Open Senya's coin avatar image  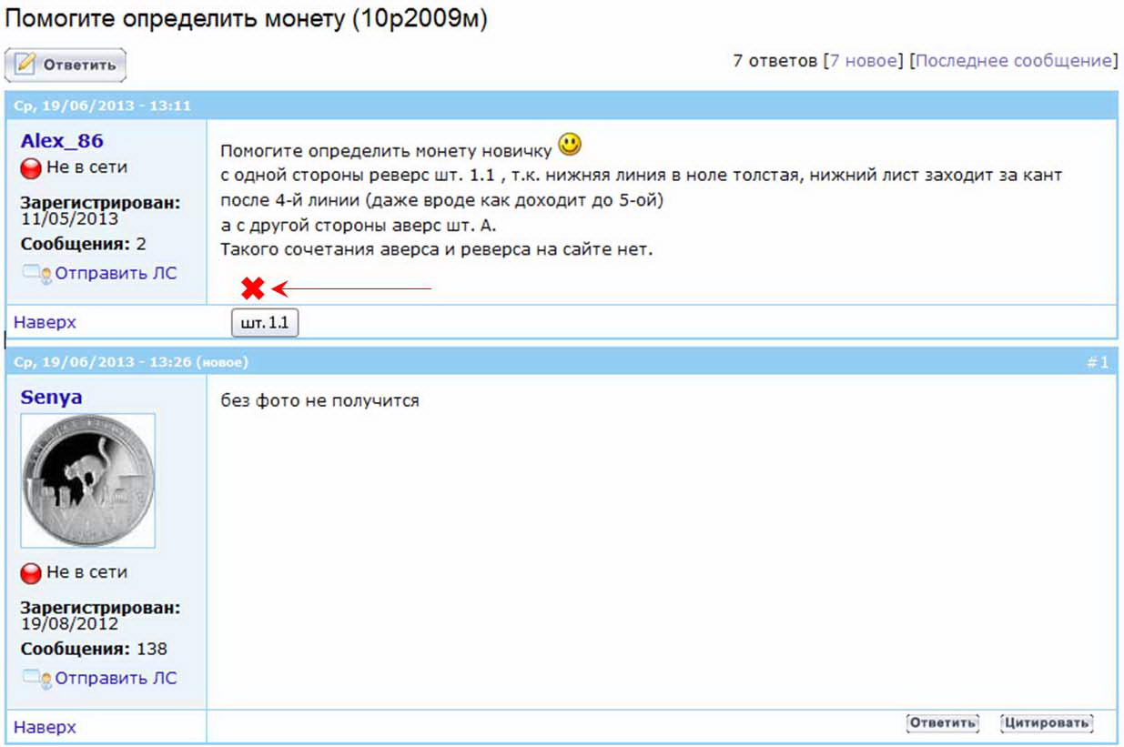pyautogui.click(x=88, y=480)
